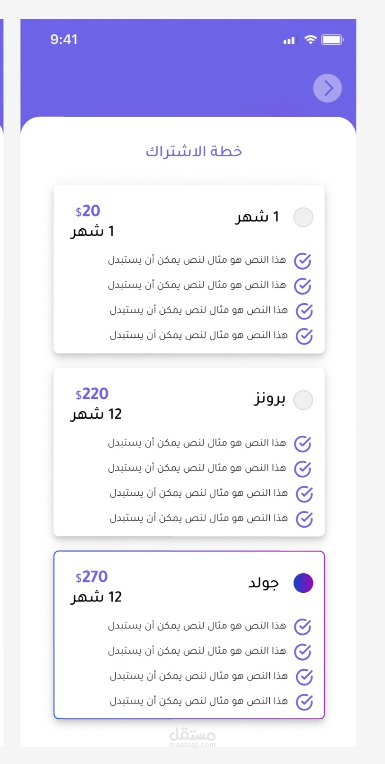Screen dimensions: 385x764
Task: Click the Wi-Fi status bar icon
Action: 311,40
